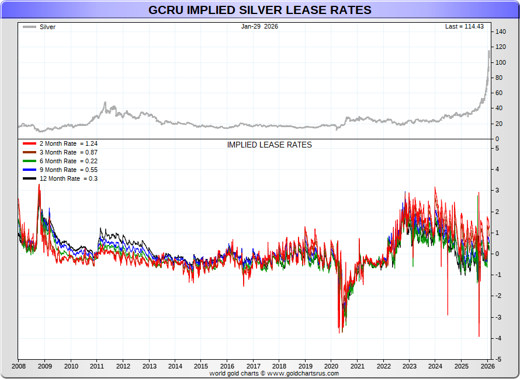The height and width of the screenshot is (379, 520).
Task: Click the 2023 x-axis label
Action: [409, 366]
